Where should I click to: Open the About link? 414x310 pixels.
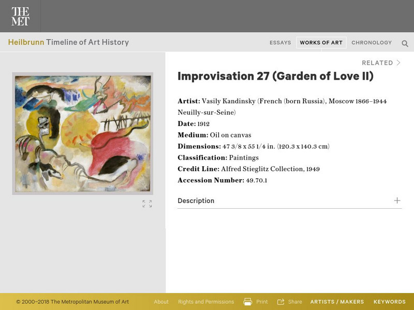click(x=161, y=301)
